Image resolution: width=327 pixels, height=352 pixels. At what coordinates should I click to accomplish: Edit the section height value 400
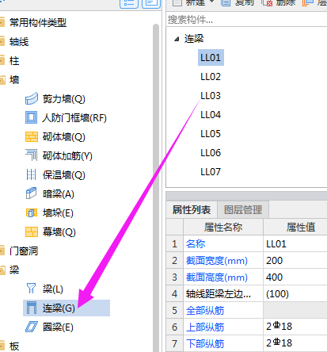295,277
